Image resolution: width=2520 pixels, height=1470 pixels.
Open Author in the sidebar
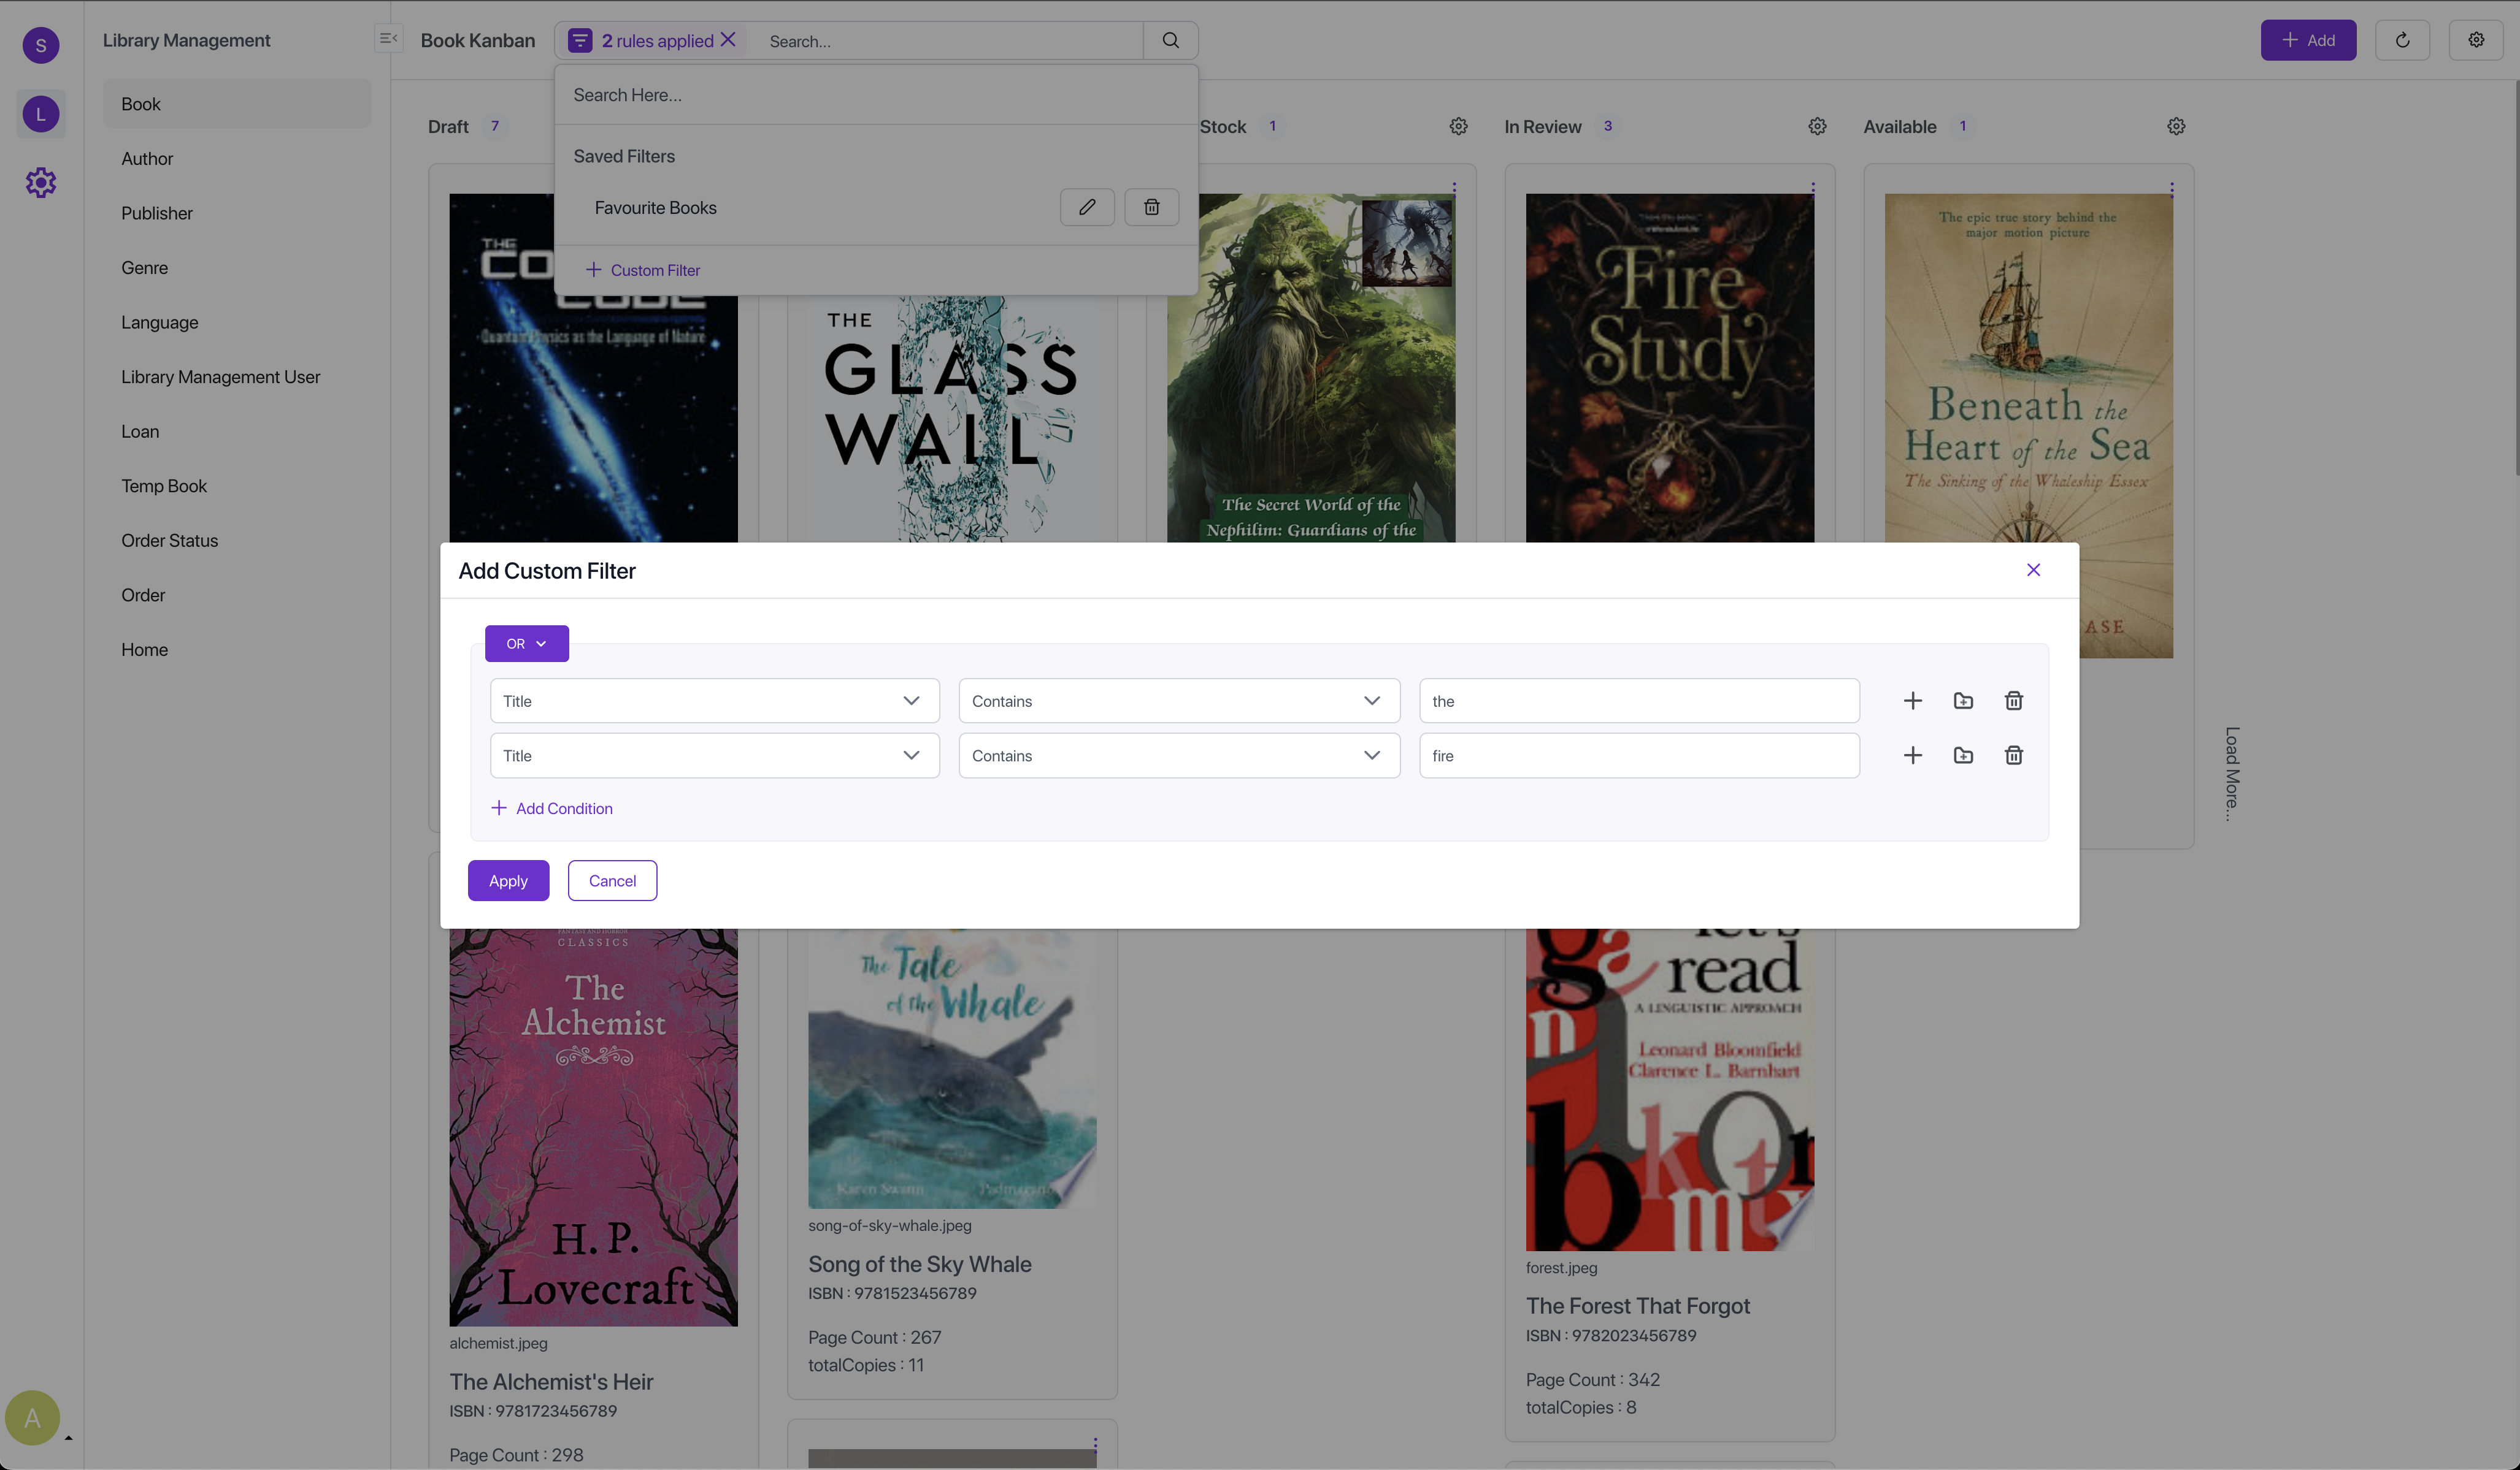click(147, 159)
